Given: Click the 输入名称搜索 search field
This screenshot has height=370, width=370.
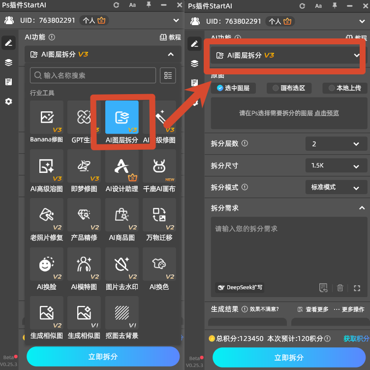Looking at the screenshot, I should [93, 75].
